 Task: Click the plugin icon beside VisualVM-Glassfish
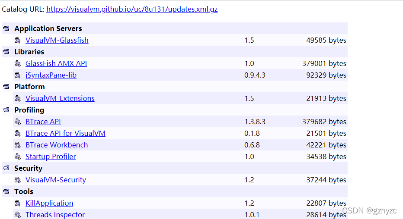pyautogui.click(x=17, y=40)
